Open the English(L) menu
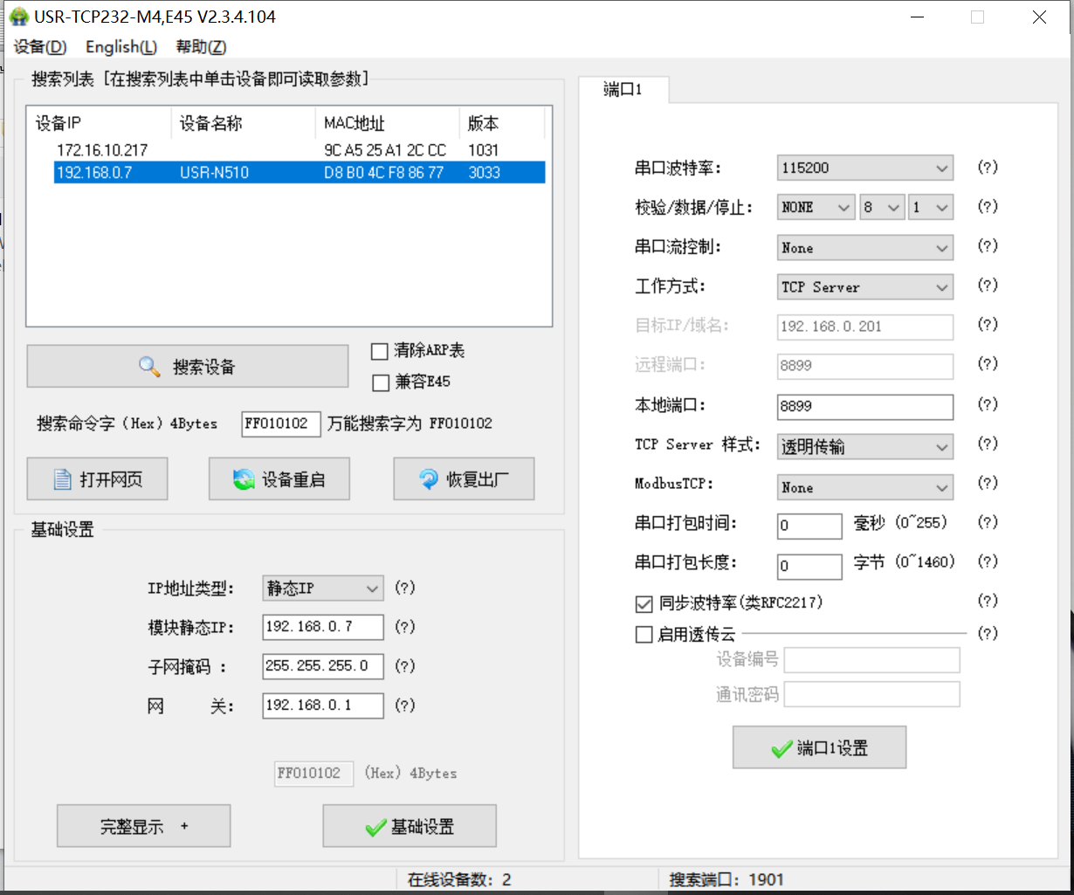The height and width of the screenshot is (895, 1074). [x=121, y=47]
